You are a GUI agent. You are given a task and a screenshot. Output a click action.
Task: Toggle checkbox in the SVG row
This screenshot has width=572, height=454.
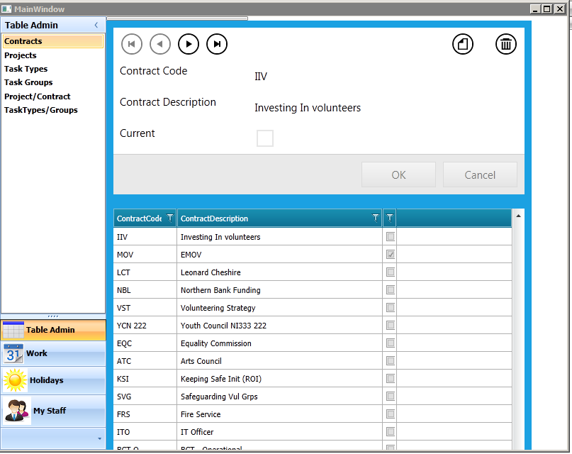[391, 397]
